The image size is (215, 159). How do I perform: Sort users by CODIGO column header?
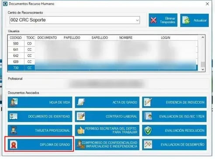pos(16,38)
